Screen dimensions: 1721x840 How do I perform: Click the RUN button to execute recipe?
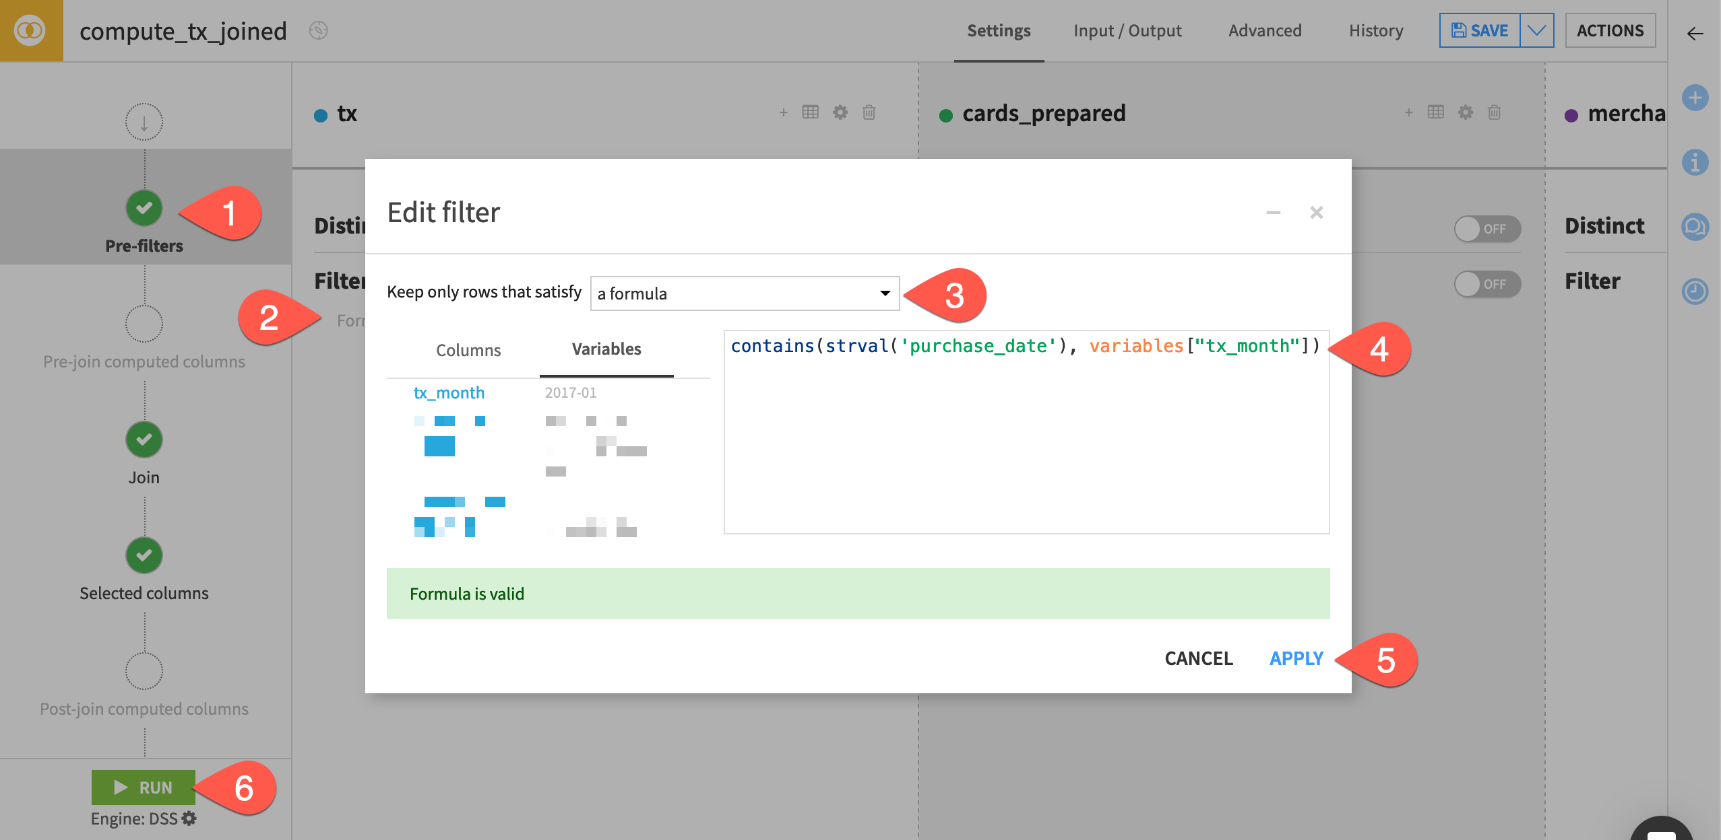point(144,788)
